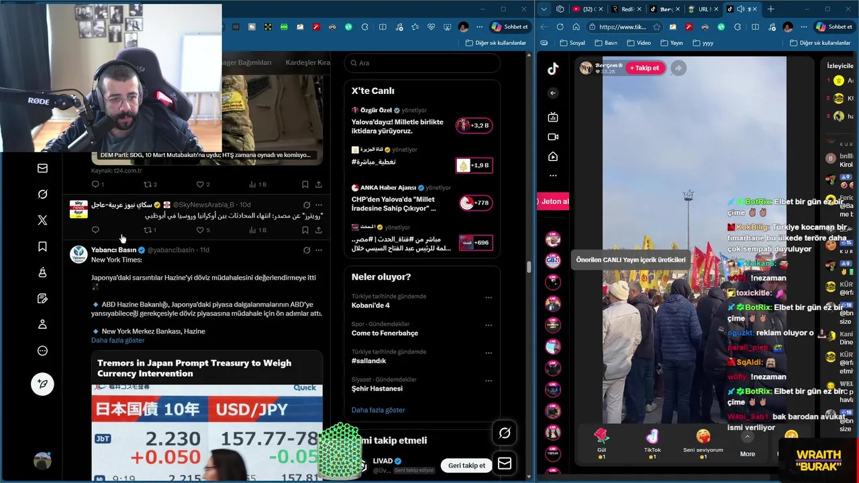Retweet the Sky News Arabia post

click(x=148, y=230)
